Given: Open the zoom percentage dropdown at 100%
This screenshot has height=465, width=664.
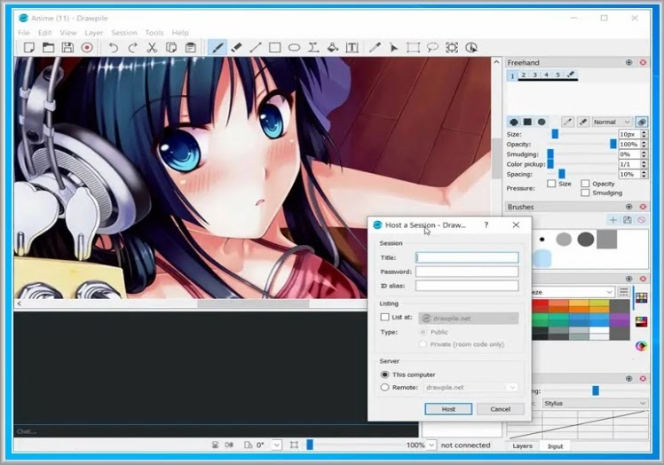Looking at the screenshot, I should pos(431,445).
